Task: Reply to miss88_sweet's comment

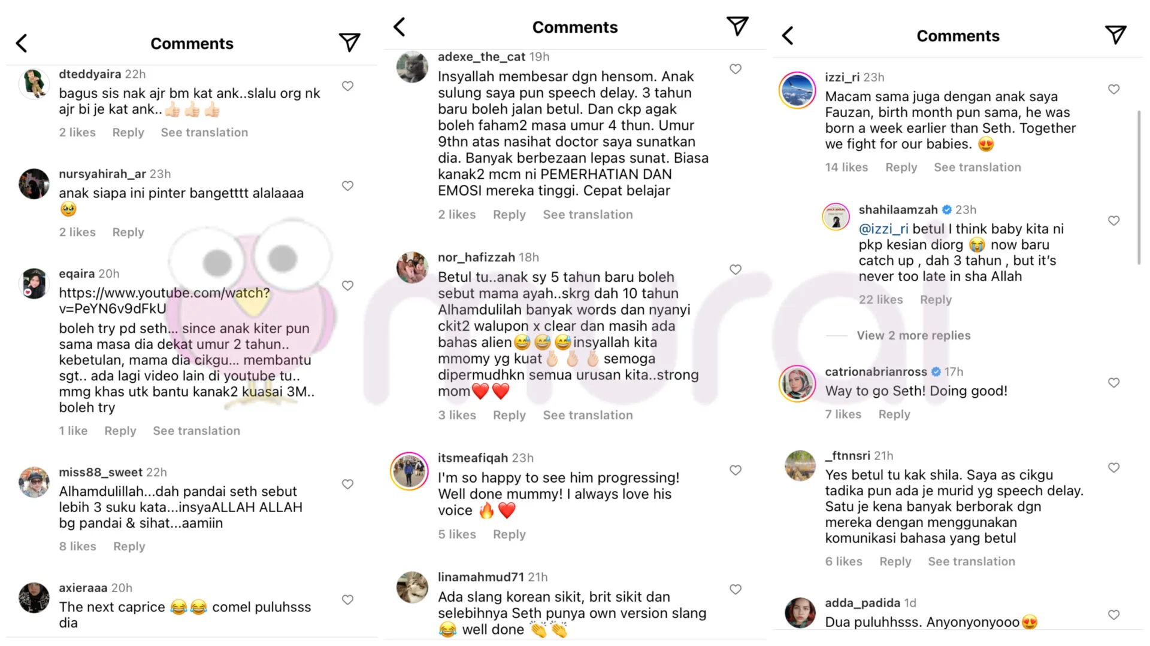Action: point(129,546)
